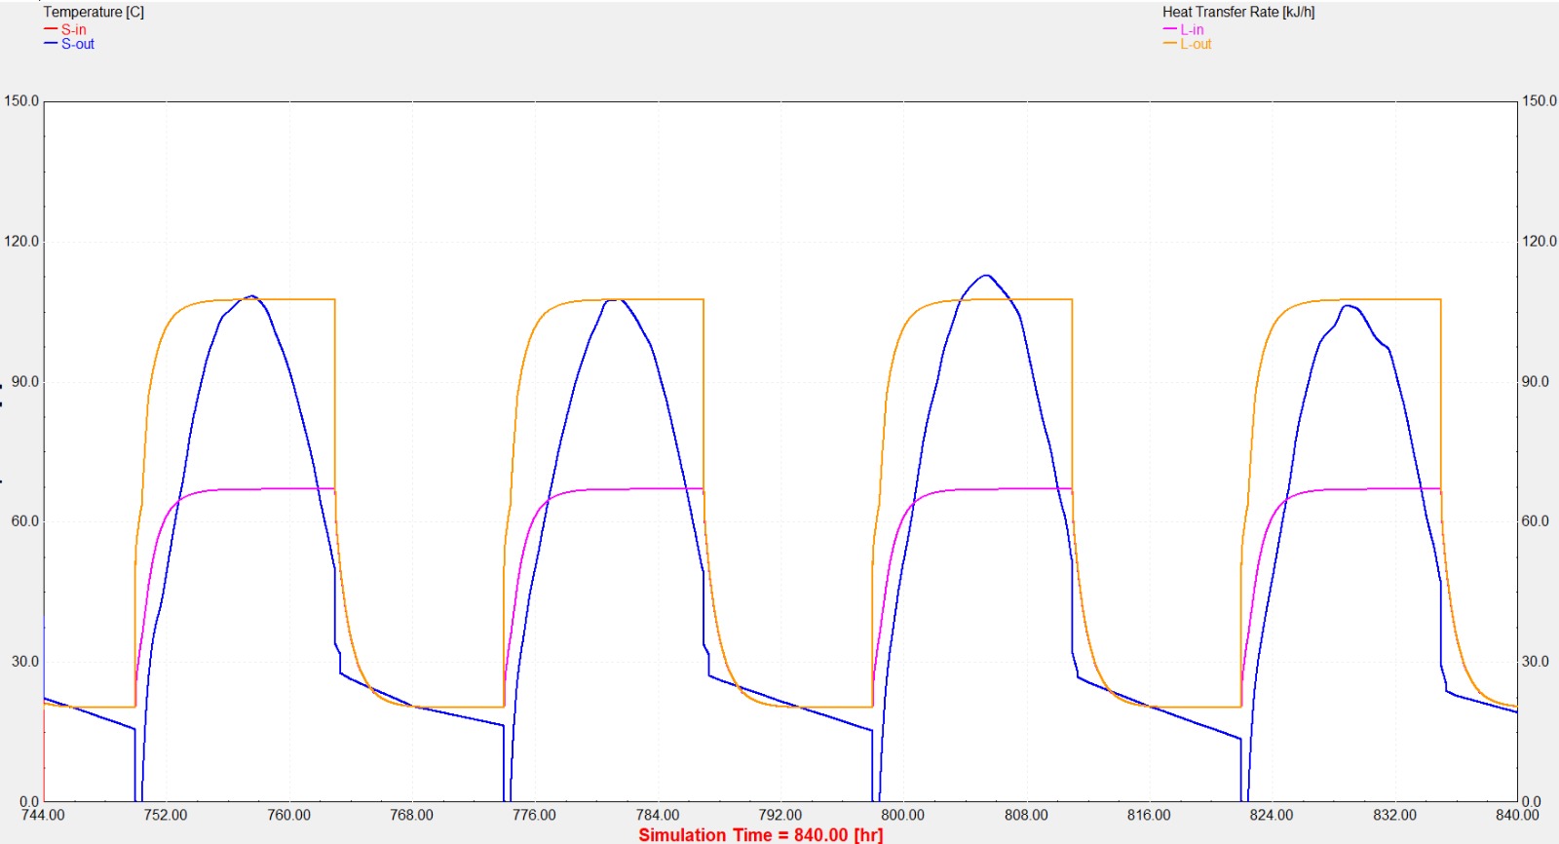Click the Temperature [C] left axis title

(x=94, y=12)
